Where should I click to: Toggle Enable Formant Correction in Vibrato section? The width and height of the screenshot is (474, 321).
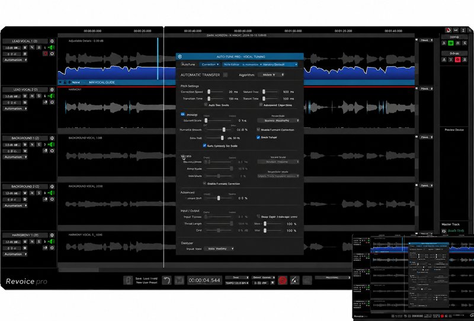pos(204,184)
